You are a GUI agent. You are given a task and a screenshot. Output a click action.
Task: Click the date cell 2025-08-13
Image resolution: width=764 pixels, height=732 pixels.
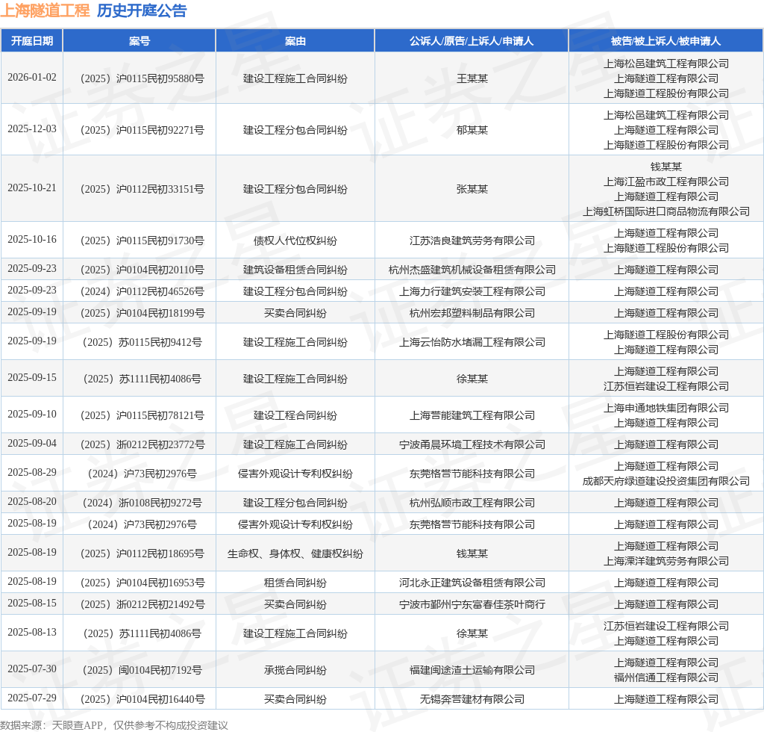click(31, 633)
